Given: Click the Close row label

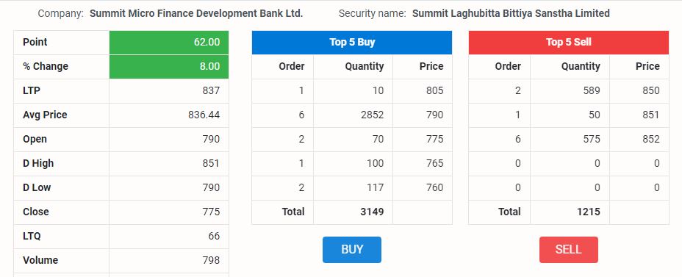Looking at the screenshot, I should pyautogui.click(x=36, y=212).
